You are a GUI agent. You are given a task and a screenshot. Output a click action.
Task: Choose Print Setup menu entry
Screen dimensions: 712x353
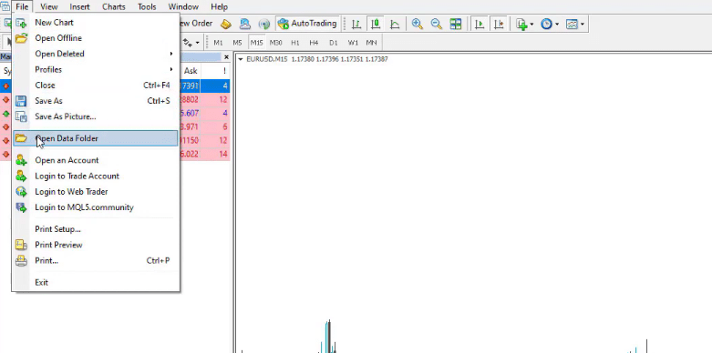click(96, 229)
